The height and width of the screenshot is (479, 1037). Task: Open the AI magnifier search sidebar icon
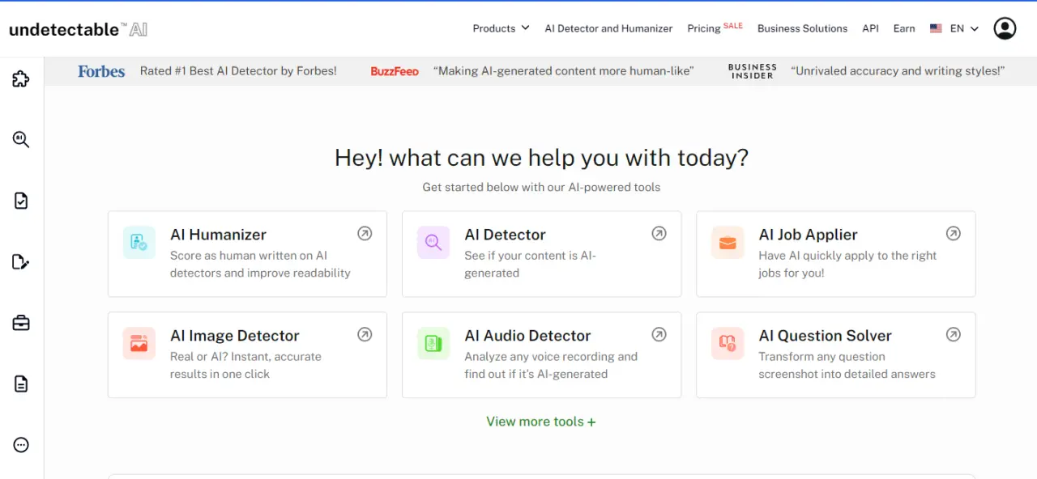(21, 139)
